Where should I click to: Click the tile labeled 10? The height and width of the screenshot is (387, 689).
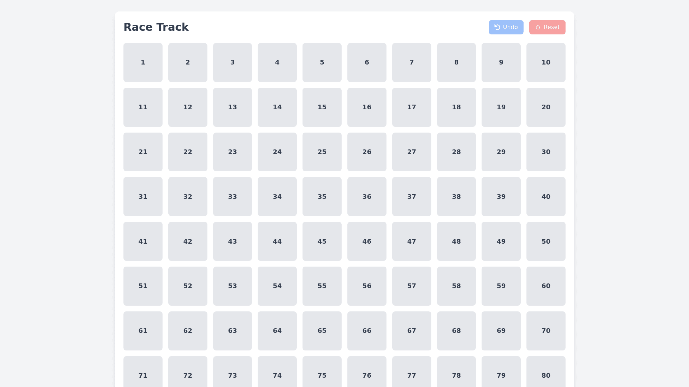pos(545,62)
